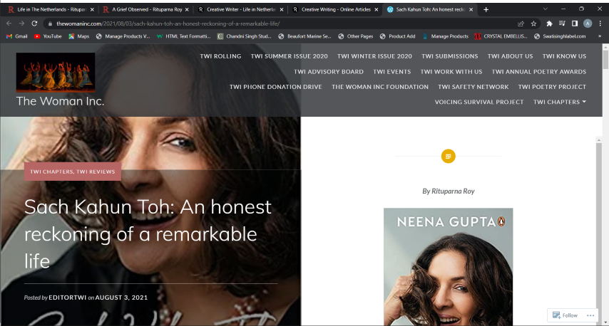Open the Chrome three-dot menu
Image resolution: width=609 pixels, height=326 pixels.
(600, 23)
